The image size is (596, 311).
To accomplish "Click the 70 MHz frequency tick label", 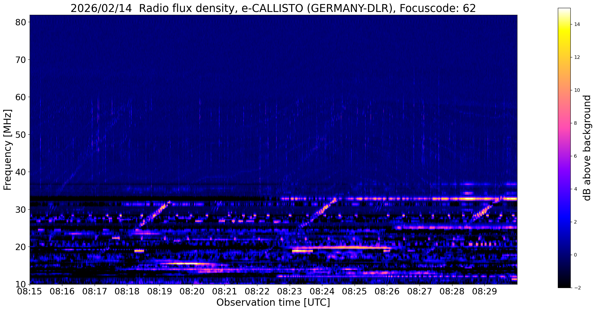I will point(21,60).
